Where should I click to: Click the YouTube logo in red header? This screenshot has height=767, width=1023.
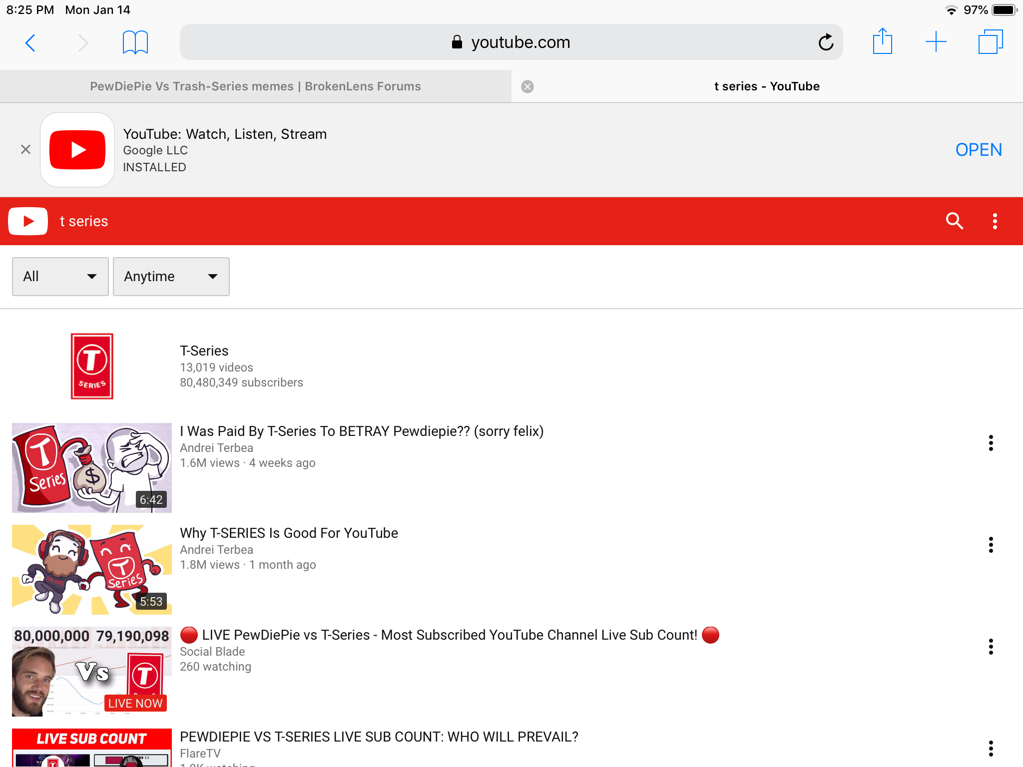click(x=28, y=221)
